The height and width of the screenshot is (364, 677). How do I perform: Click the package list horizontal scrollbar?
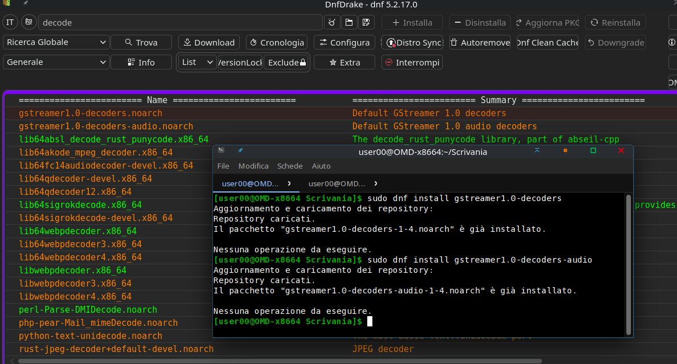[x=280, y=361]
